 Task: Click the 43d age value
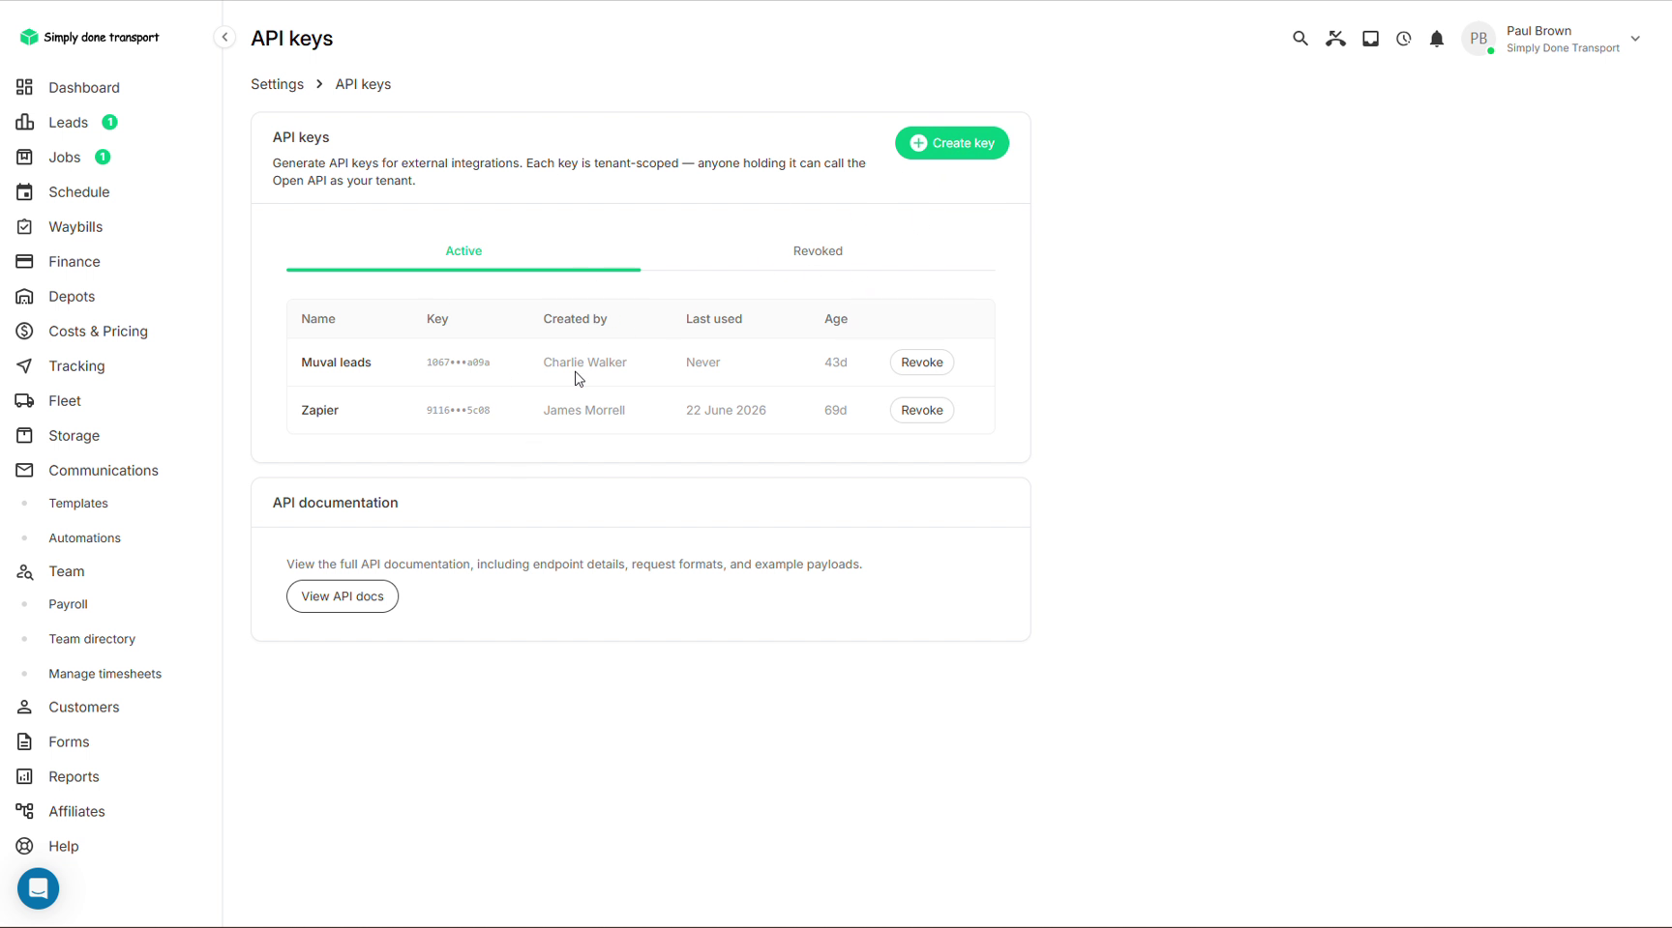[835, 362]
